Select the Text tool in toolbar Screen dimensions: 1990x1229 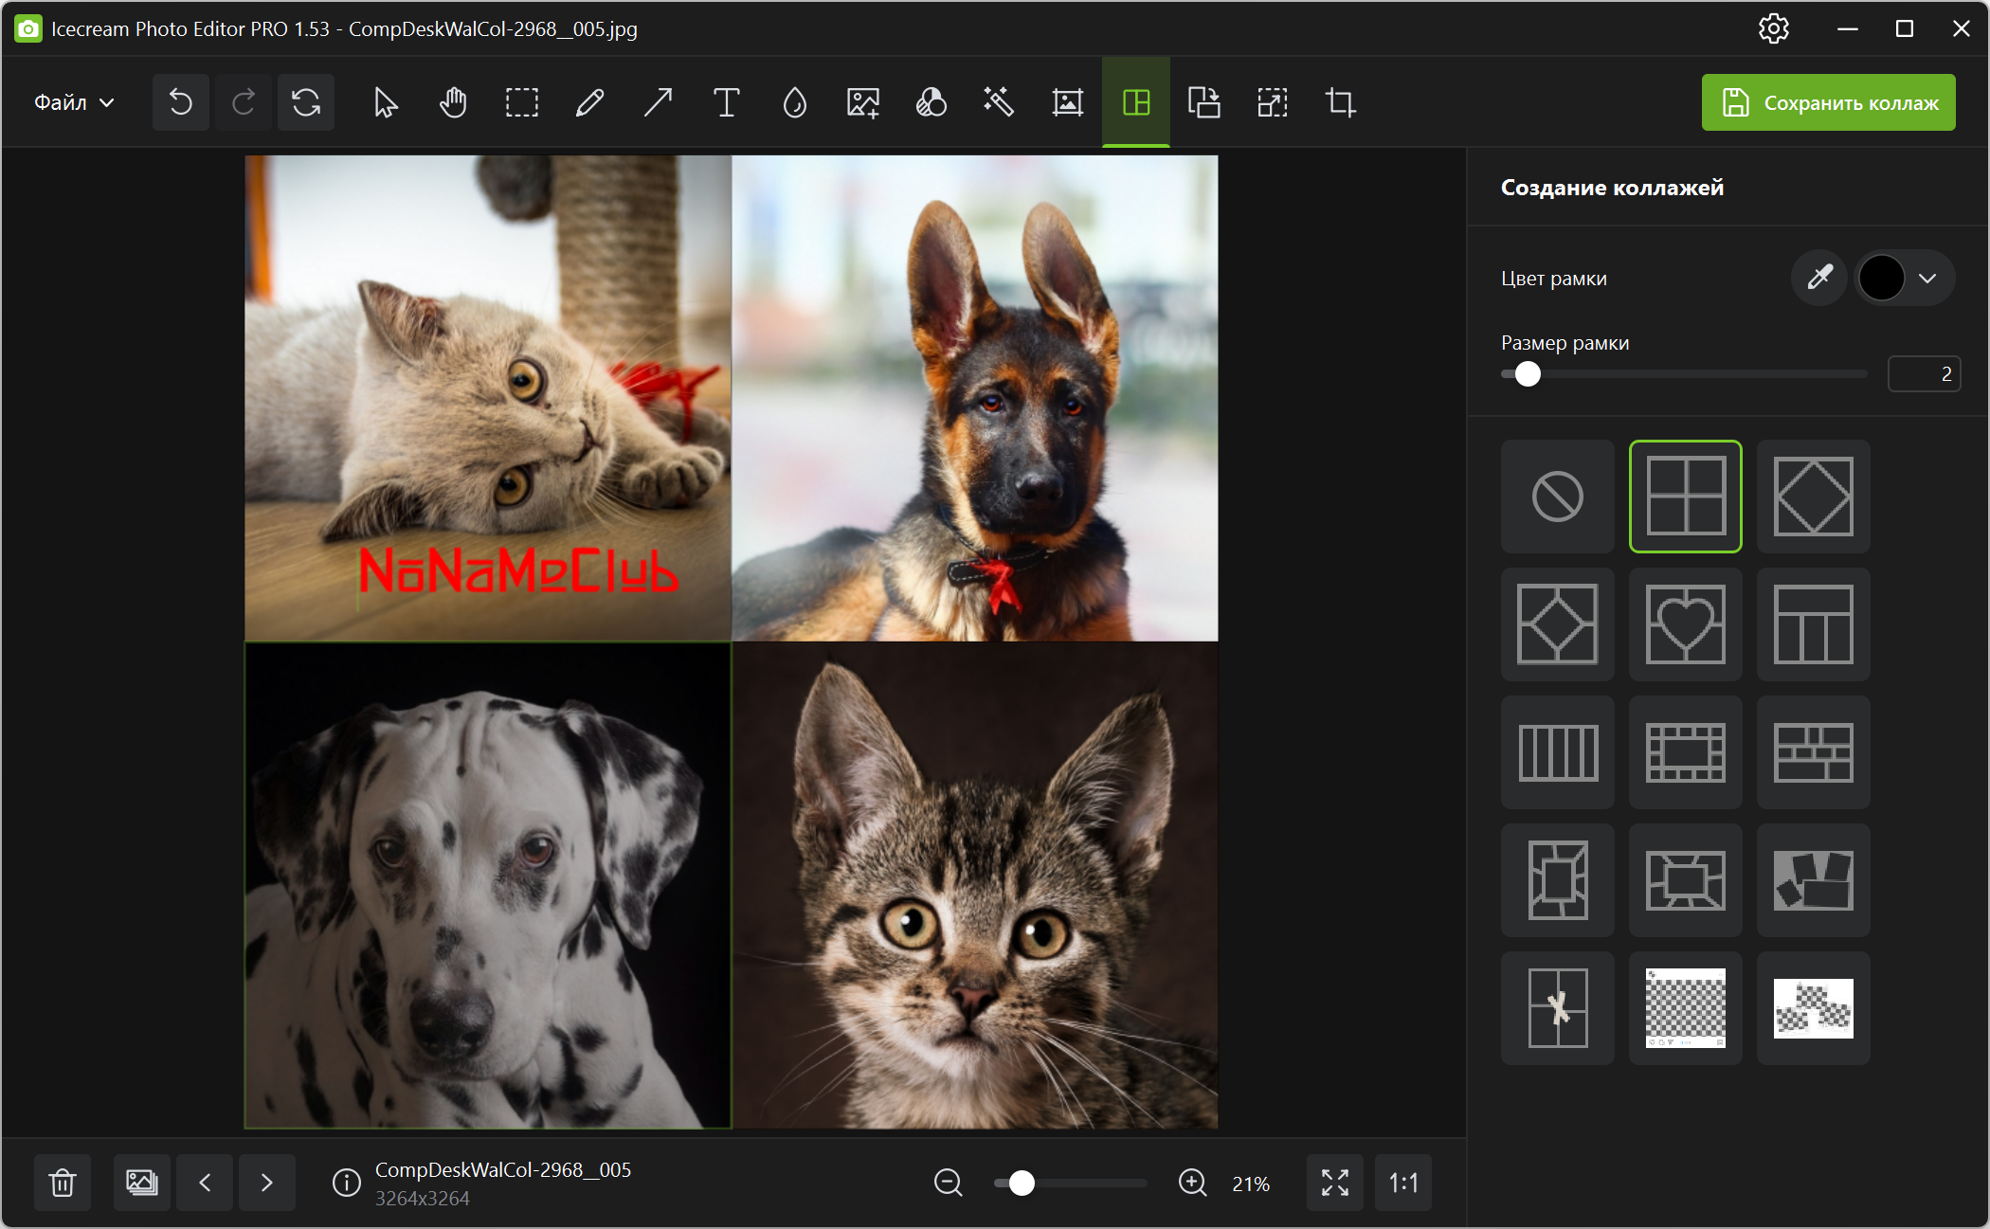pyautogui.click(x=726, y=102)
